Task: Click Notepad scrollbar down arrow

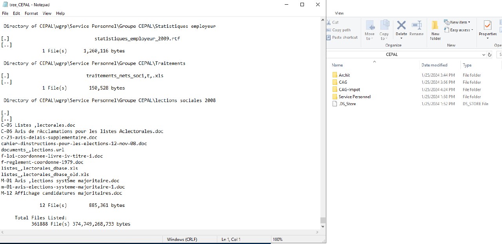Action: point(323,226)
